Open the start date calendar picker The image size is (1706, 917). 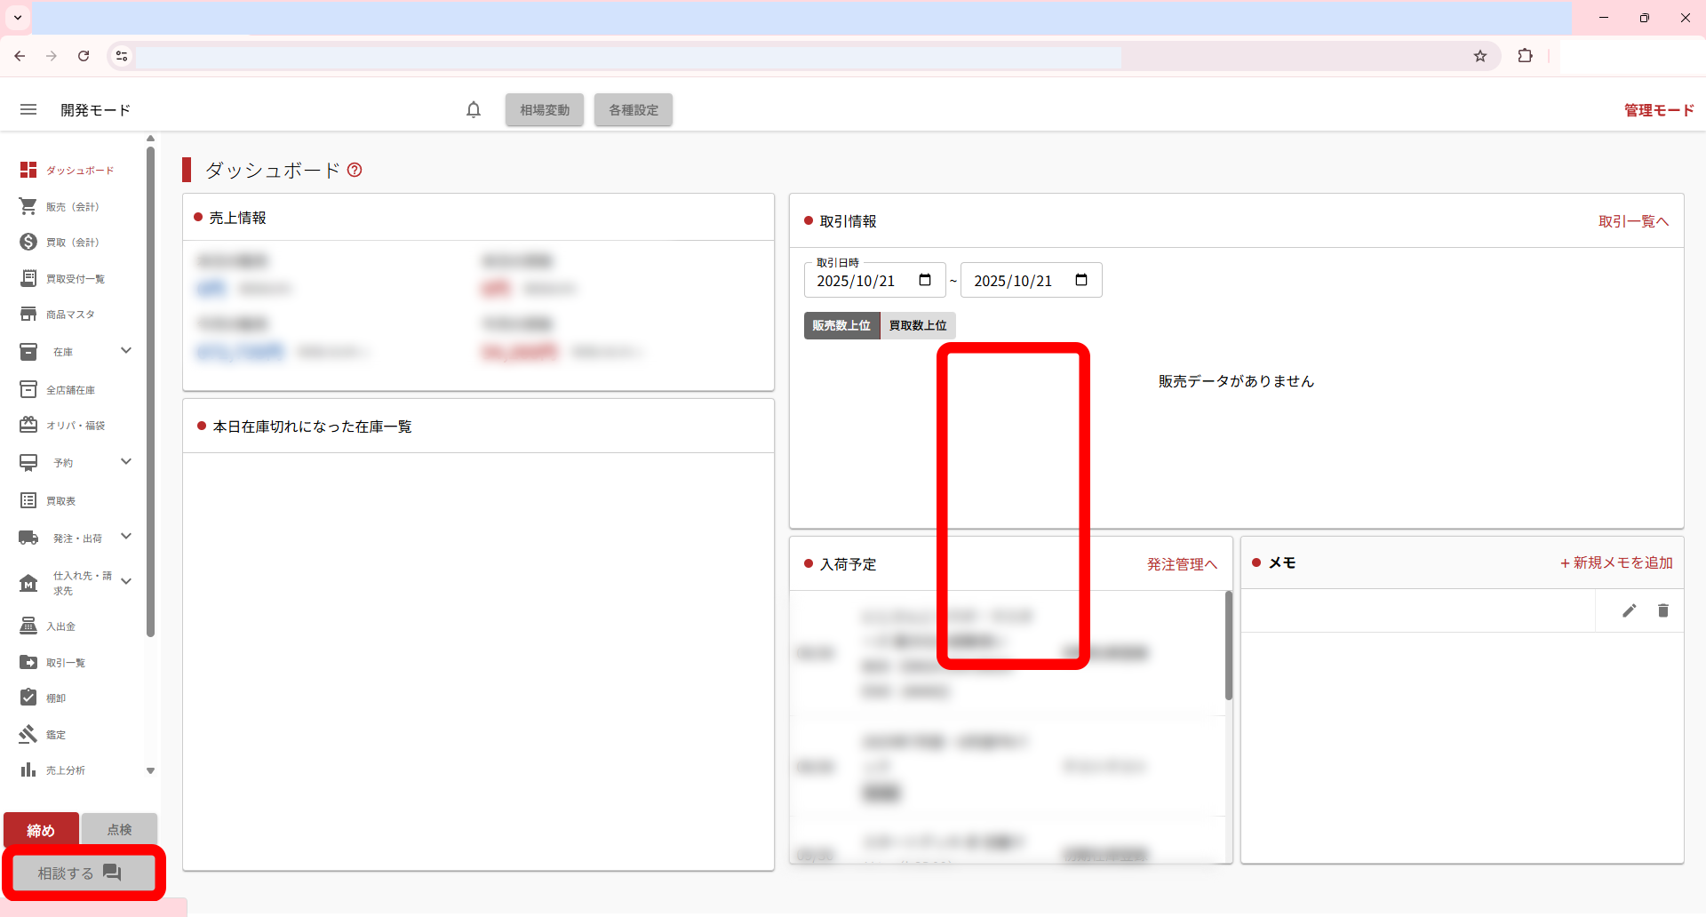coord(925,280)
